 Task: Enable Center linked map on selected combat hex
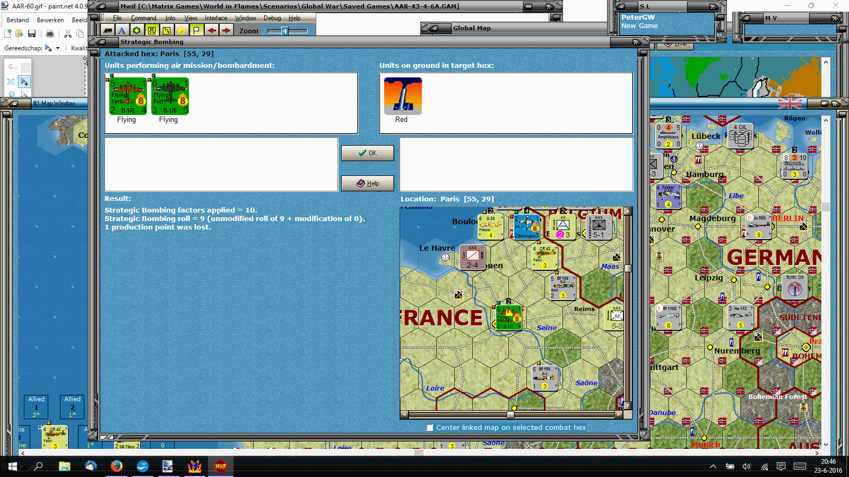(430, 428)
